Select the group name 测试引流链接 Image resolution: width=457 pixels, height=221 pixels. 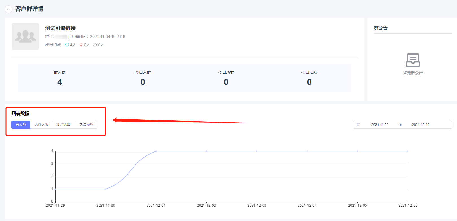coord(60,28)
